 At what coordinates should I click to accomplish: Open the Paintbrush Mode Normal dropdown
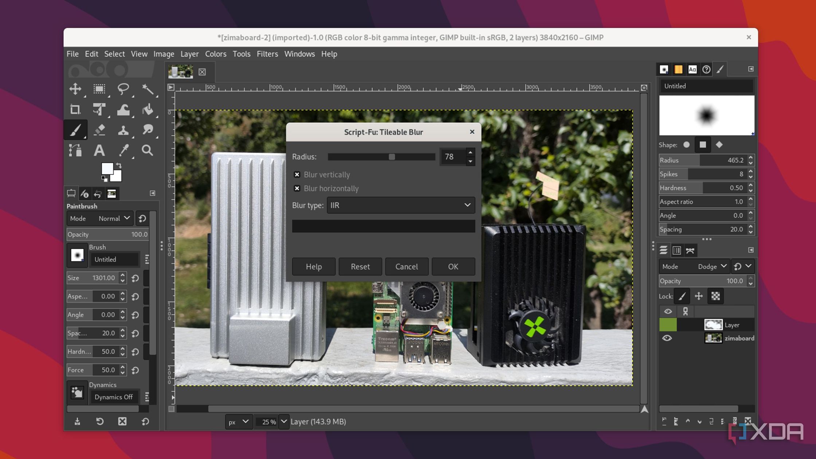(100, 218)
